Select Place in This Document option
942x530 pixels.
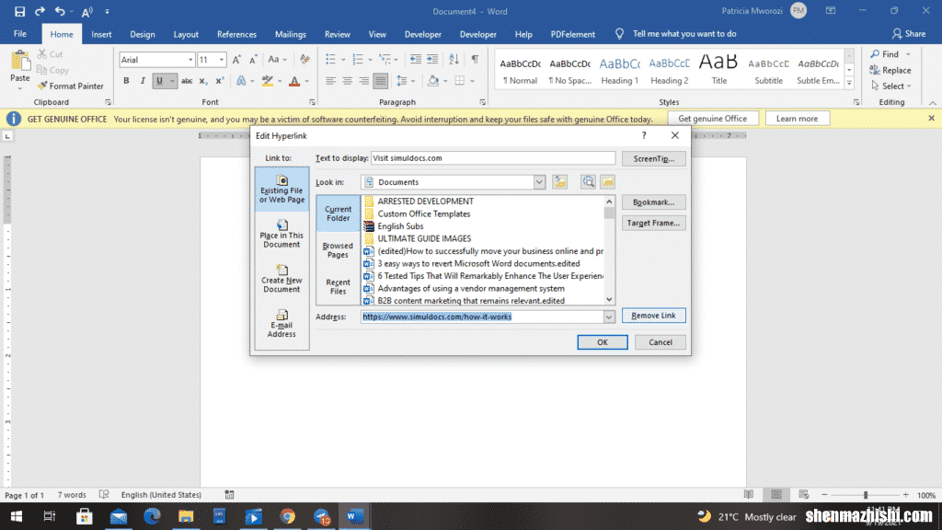coord(281,235)
